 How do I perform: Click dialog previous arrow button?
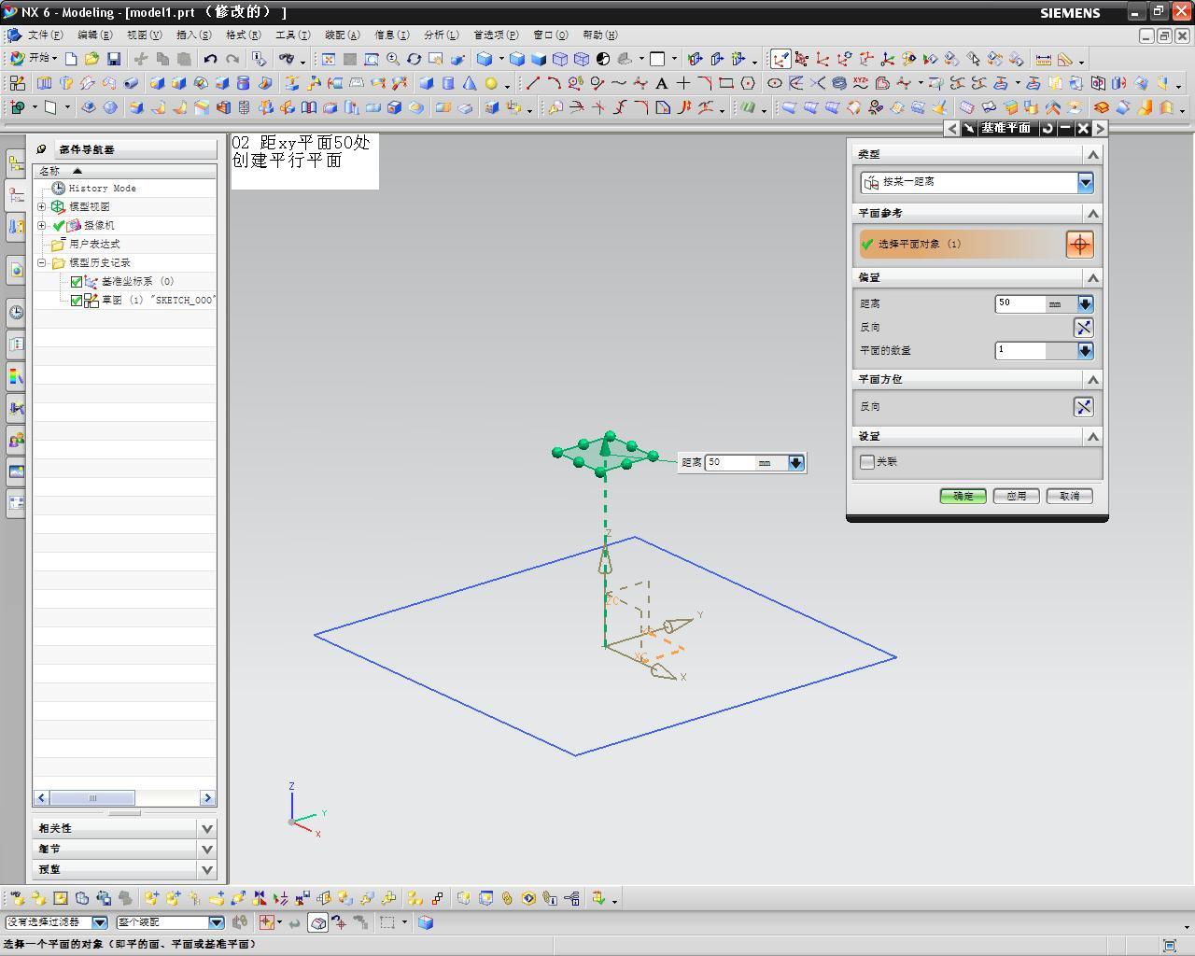[951, 128]
